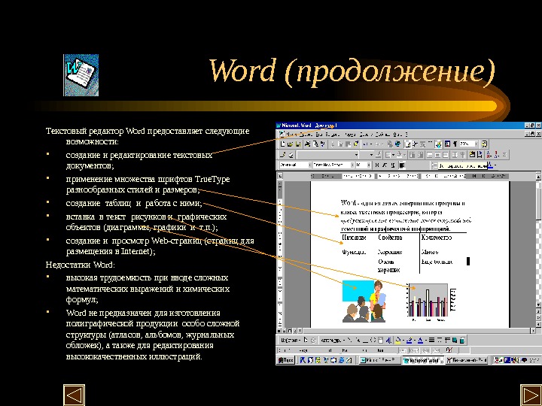Toggle Show/Hide paragraph marks
Image resolution: width=542 pixels, height=406 pixels.
tap(455, 144)
